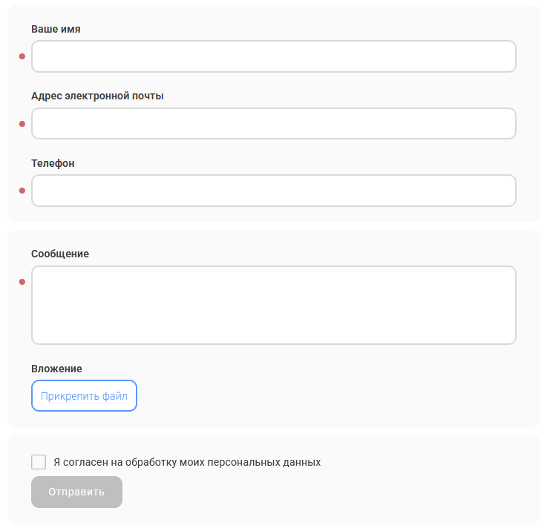547x531 pixels.
Task: Click the 'Ваше имя' field label
Action: (x=56, y=29)
